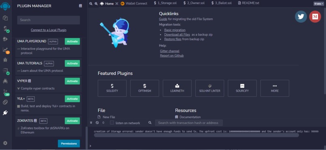The image size is (326, 150).
Task: Open the Solidity Compiler sidebar icon
Action: click(x=6, y=29)
